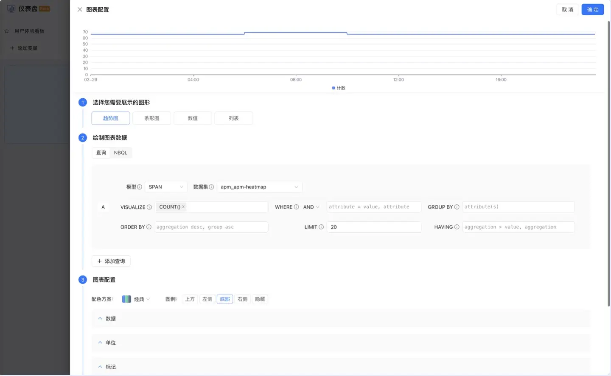The width and height of the screenshot is (611, 376).
Task: Set legend position to 右侧
Action: click(242, 299)
